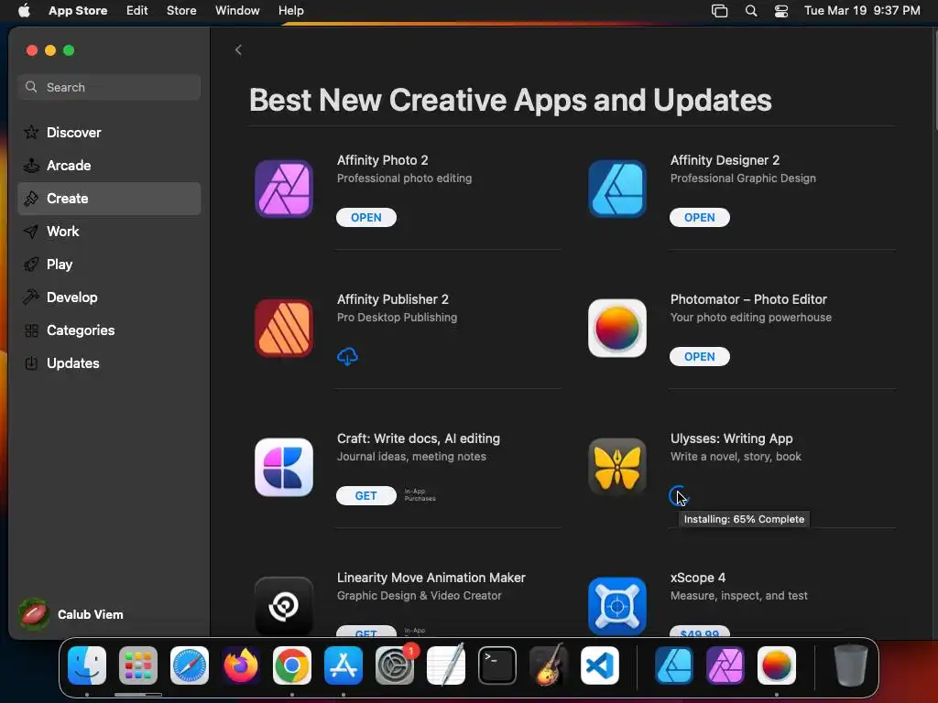This screenshot has width=938, height=703.
Task: Click the Craft app icon
Action: pyautogui.click(x=284, y=468)
